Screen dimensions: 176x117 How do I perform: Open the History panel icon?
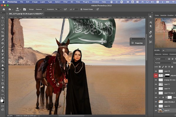tap(151, 17)
